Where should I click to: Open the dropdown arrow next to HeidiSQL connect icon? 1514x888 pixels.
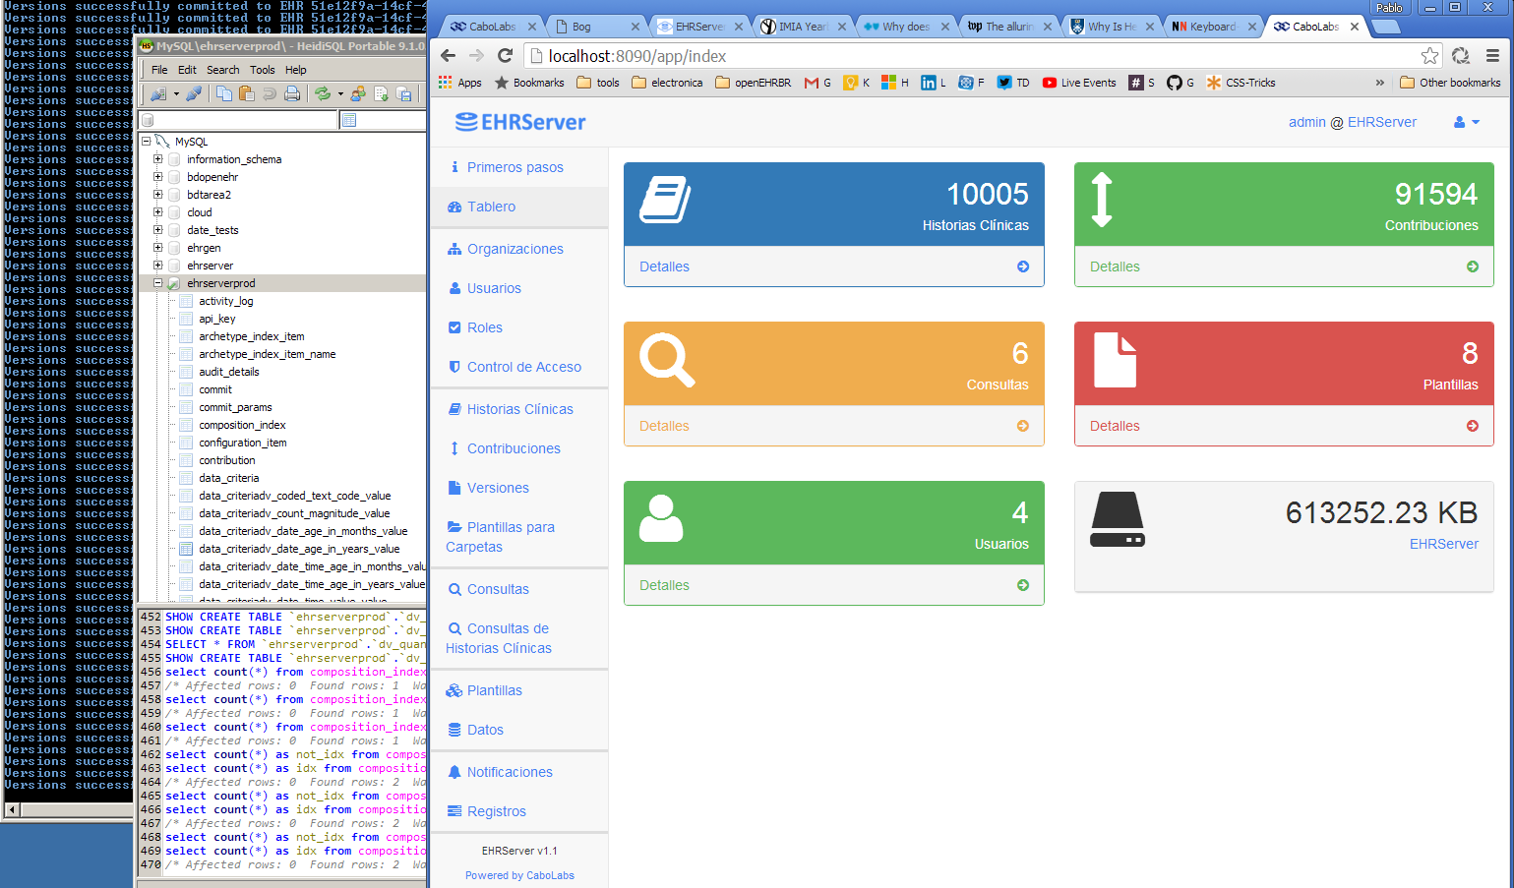click(x=176, y=94)
